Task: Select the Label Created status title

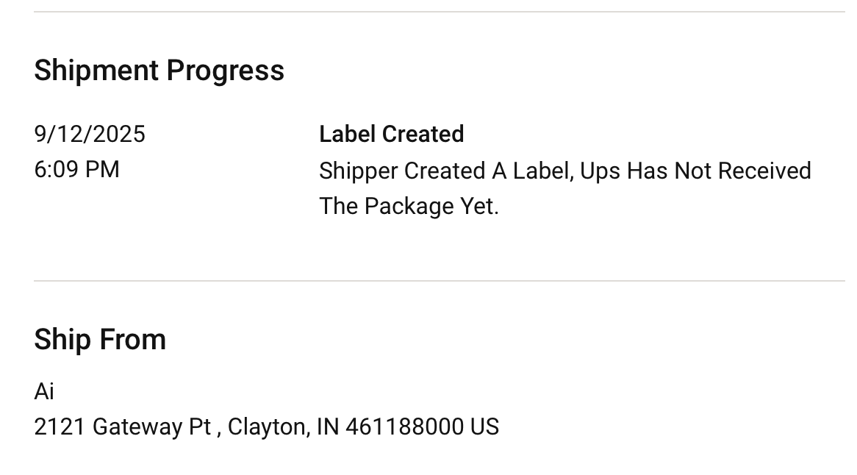Action: click(x=391, y=135)
